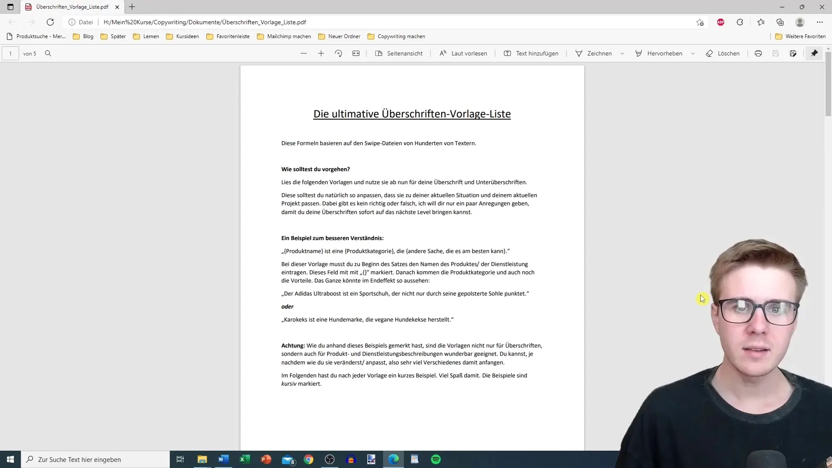Click the save icon in PDF toolbar
The height and width of the screenshot is (468, 832).
click(x=776, y=53)
